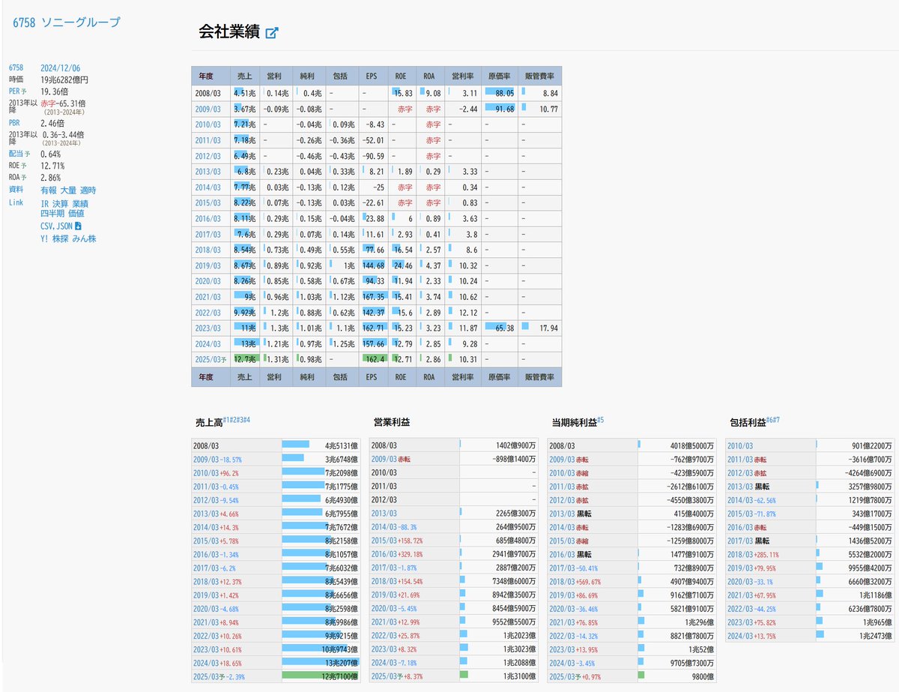Open the 適時 timely disclosure link
This screenshot has height=692, width=899.
pos(88,190)
